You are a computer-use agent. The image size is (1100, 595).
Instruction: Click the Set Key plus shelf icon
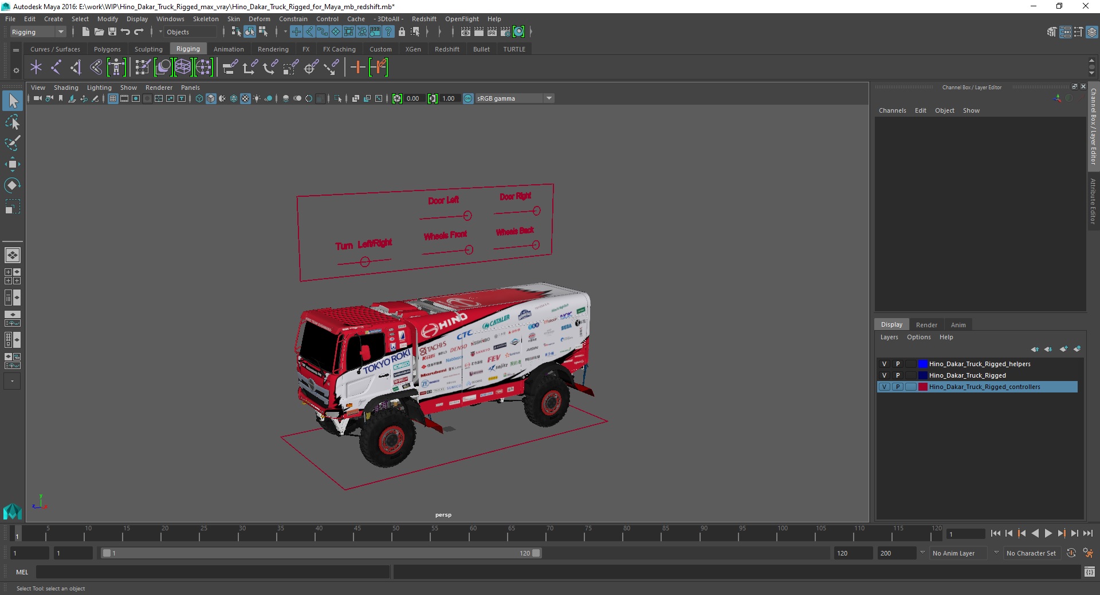pos(357,68)
